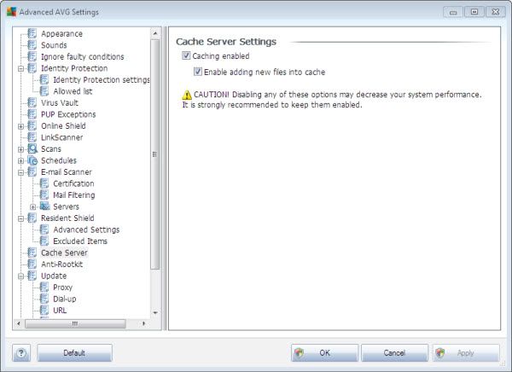The image size is (512, 372).
Task: Click the Identity Protection node icon
Action: tap(32, 68)
